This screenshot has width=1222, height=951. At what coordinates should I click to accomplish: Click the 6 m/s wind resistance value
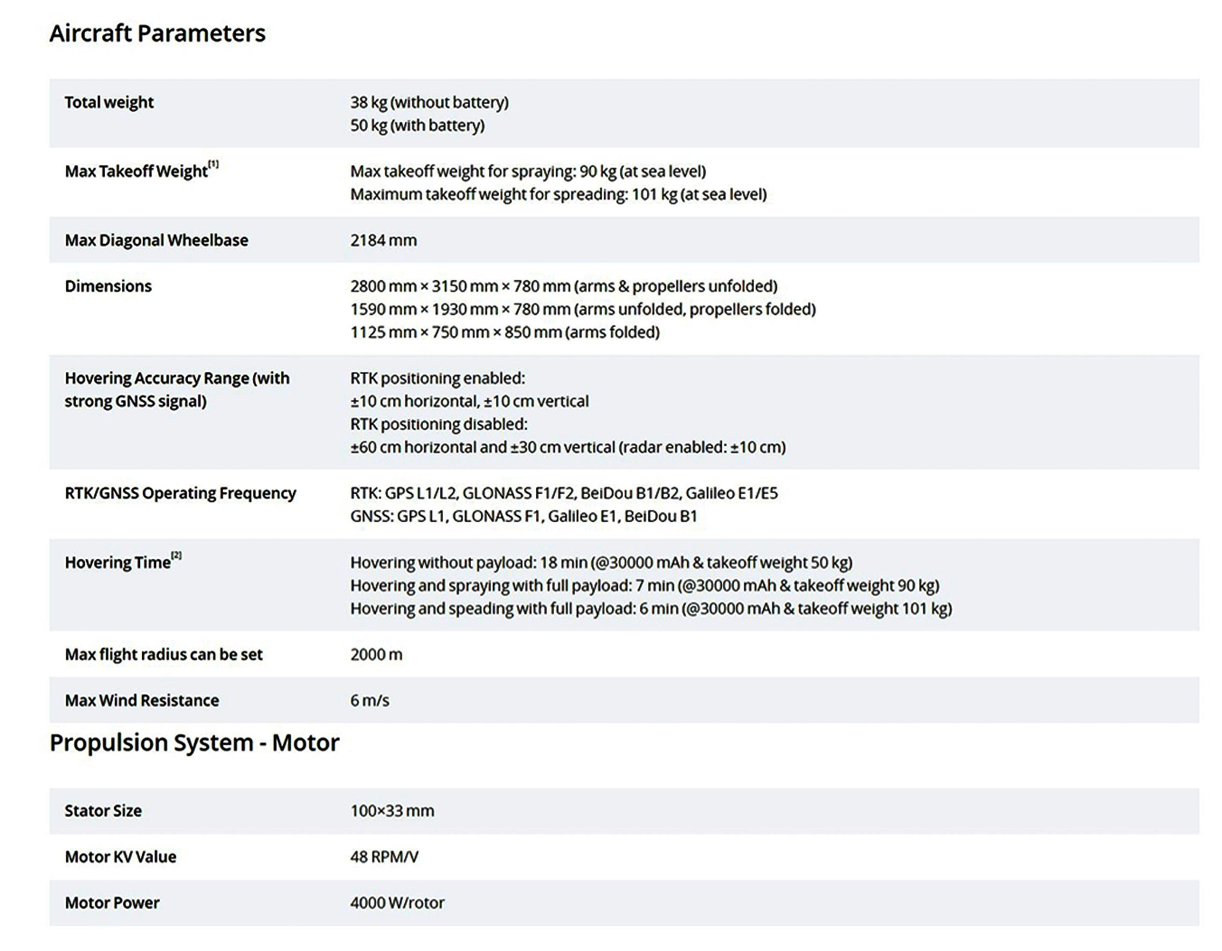pos(369,700)
